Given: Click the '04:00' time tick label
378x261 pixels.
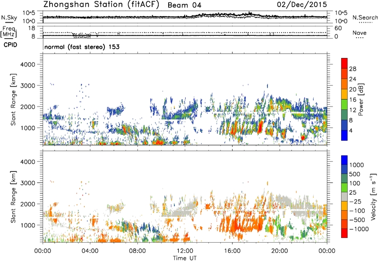Looking at the screenshot, I should (90, 251).
